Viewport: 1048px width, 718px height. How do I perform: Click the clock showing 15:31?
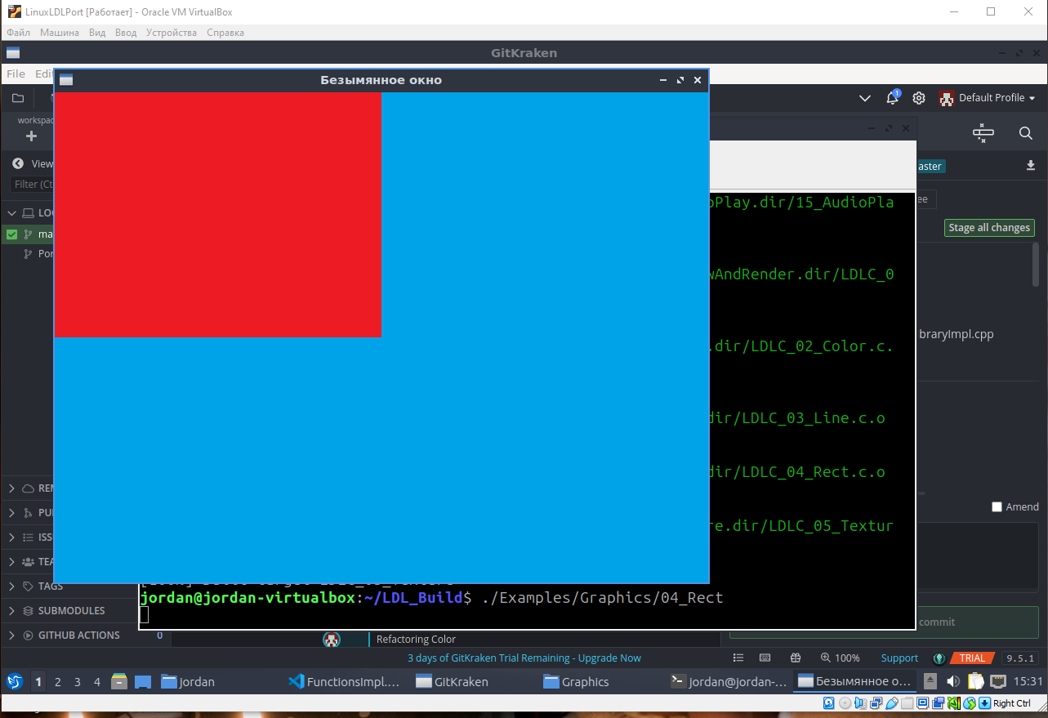click(1028, 681)
